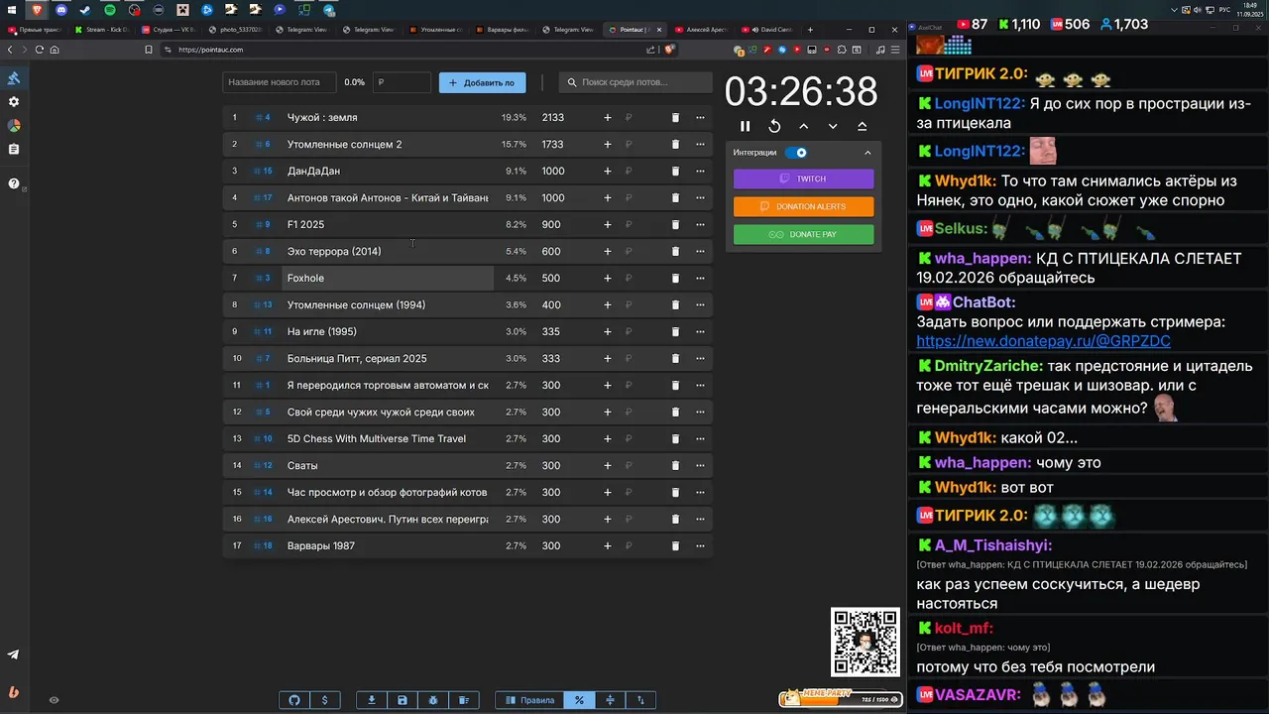Add amount to Эхо террора (2014) lot
Viewport: 1269px width, 714px height.
608,251
